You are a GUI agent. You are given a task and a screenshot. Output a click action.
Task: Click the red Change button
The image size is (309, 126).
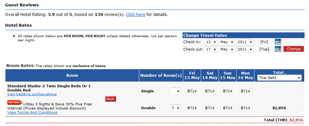(x=294, y=49)
